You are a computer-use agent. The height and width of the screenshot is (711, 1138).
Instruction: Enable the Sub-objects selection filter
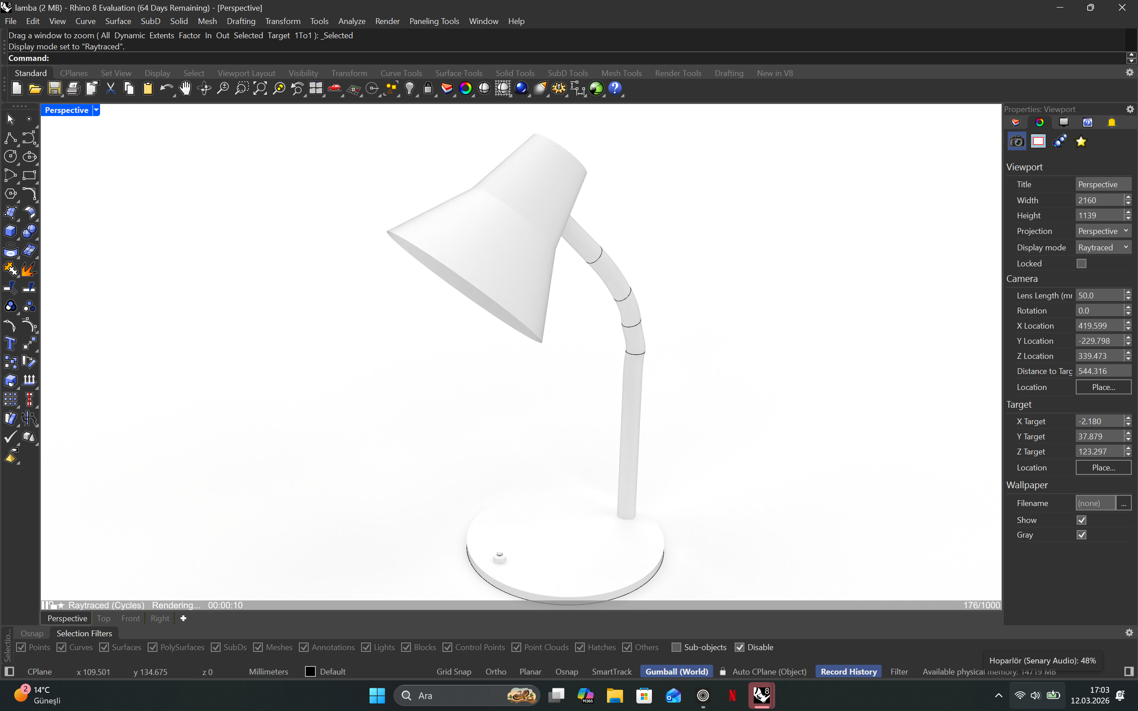click(676, 647)
